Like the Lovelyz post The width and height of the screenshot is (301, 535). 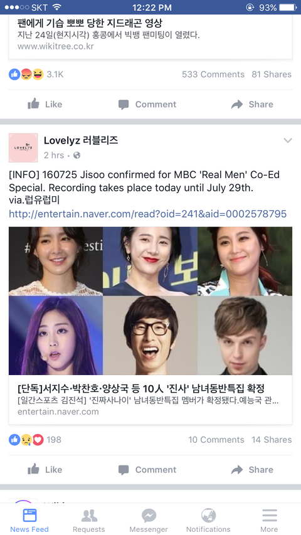point(45,470)
